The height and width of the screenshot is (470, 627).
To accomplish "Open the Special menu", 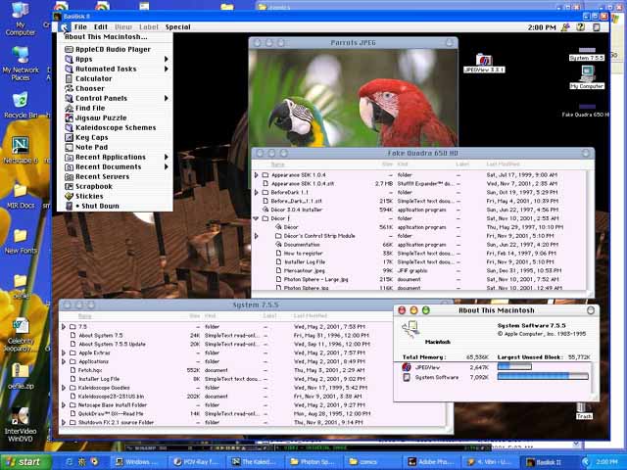I will pyautogui.click(x=177, y=27).
